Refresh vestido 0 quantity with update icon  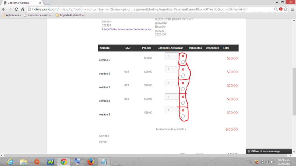[x=183, y=75]
